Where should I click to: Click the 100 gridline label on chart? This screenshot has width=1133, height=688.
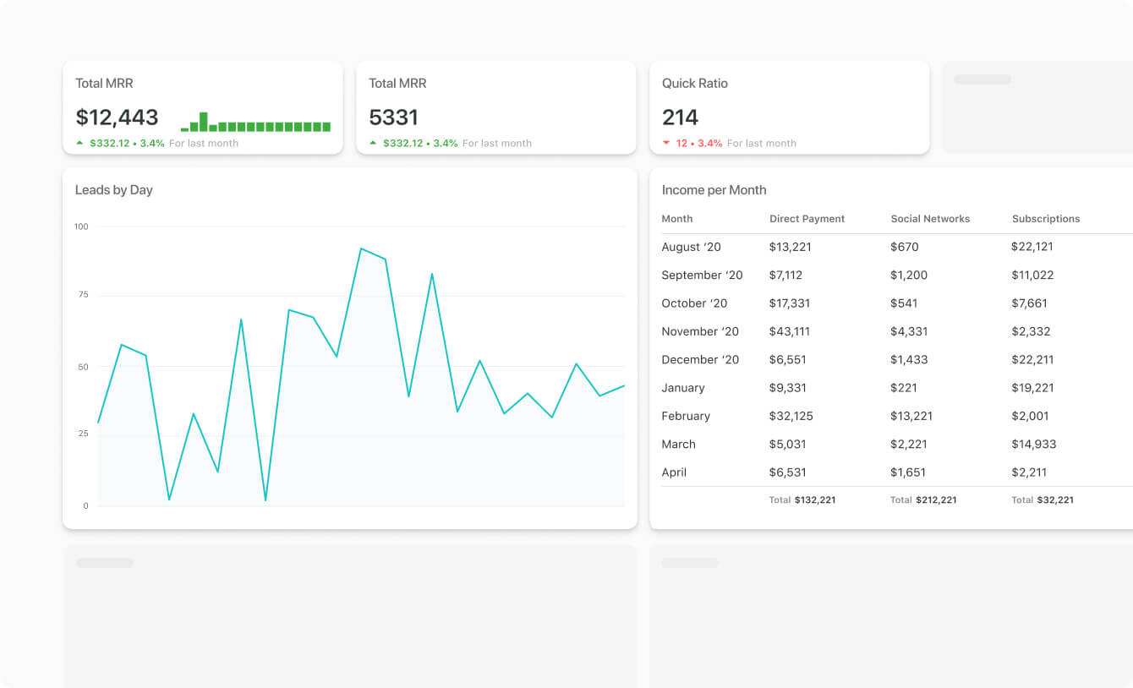[x=81, y=227]
